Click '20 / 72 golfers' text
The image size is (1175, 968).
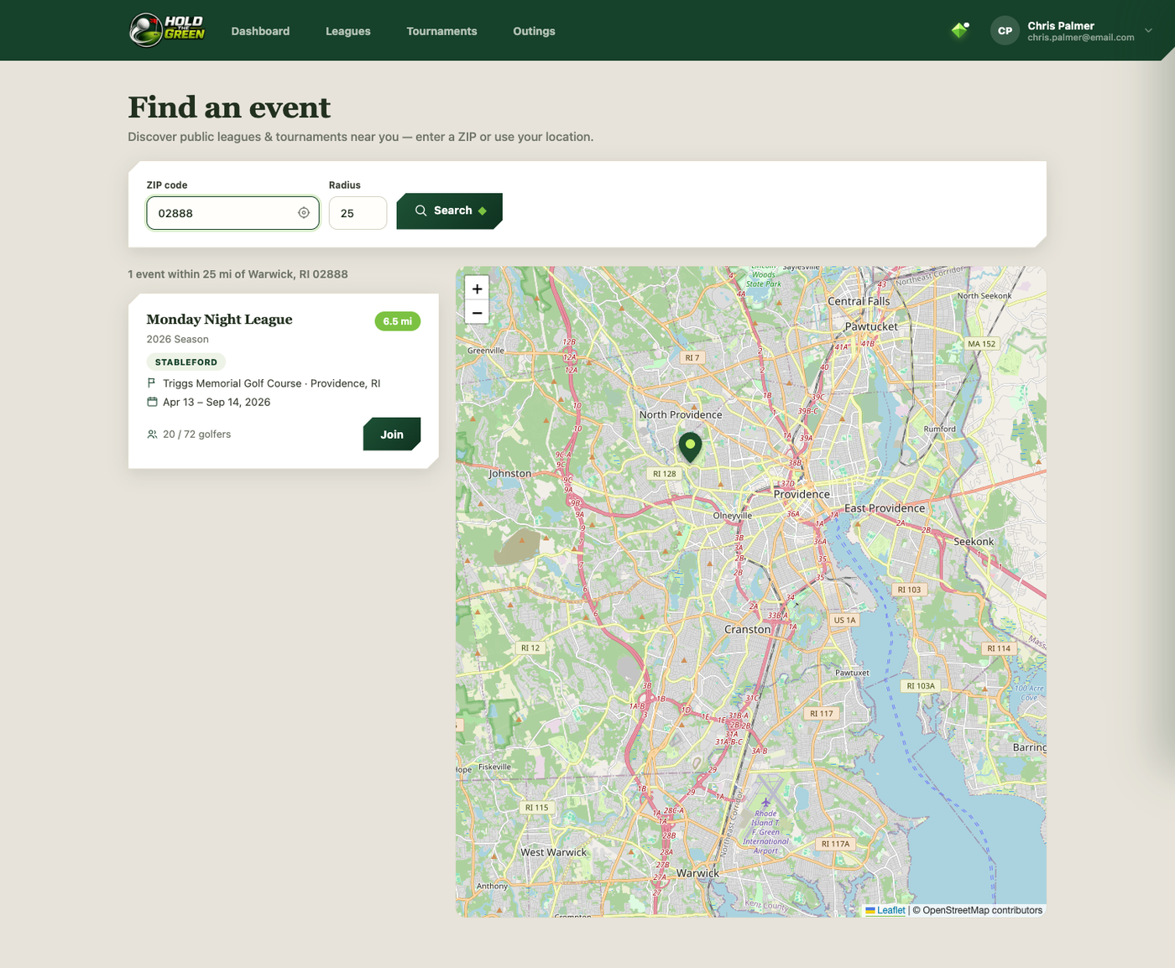(x=196, y=435)
